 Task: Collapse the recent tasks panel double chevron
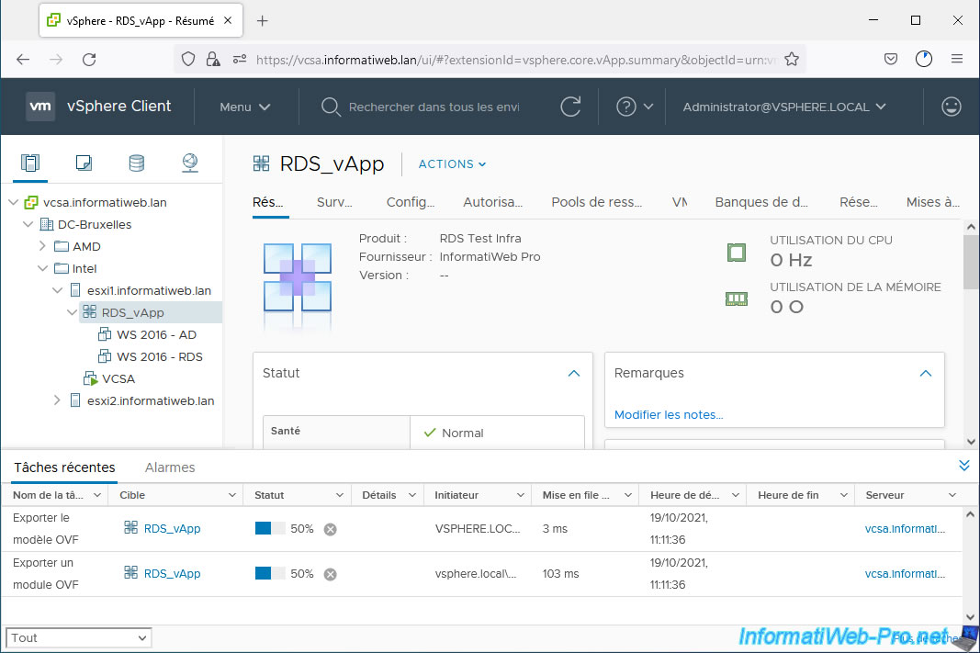tap(964, 466)
